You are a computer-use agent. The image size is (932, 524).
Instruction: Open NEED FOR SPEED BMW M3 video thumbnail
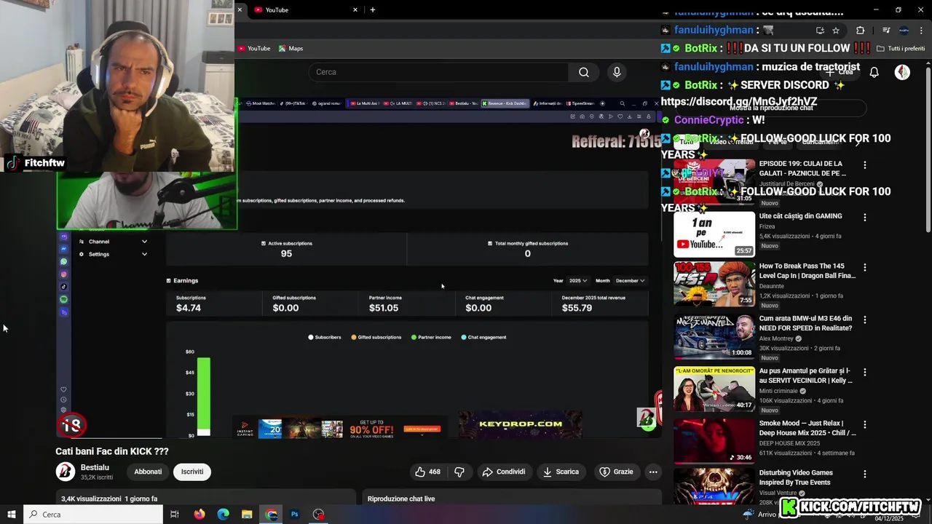(714, 337)
